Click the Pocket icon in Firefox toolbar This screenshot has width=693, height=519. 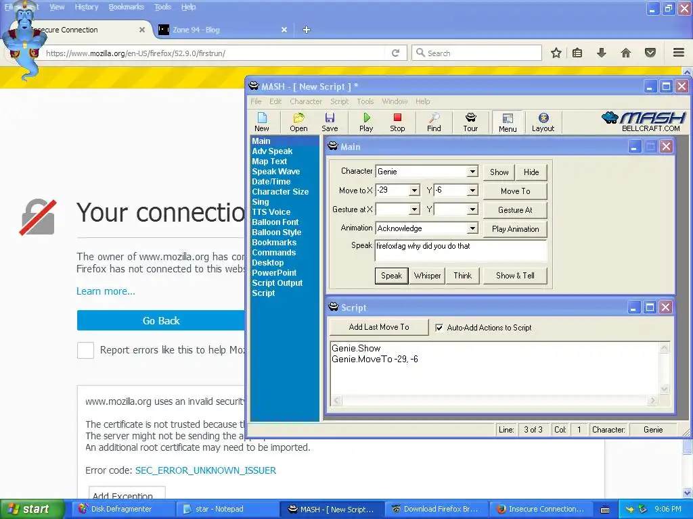click(x=650, y=53)
